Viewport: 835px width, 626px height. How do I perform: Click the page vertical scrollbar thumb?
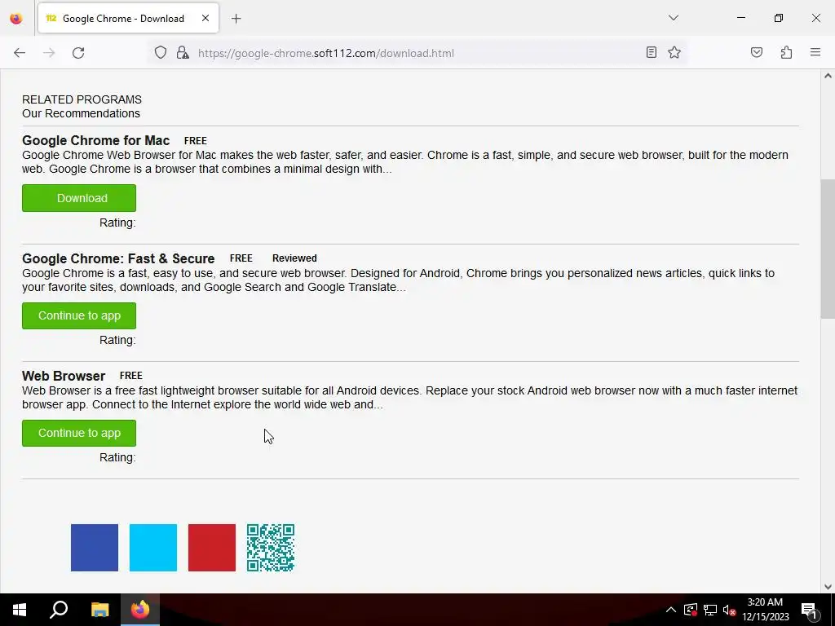(827, 249)
